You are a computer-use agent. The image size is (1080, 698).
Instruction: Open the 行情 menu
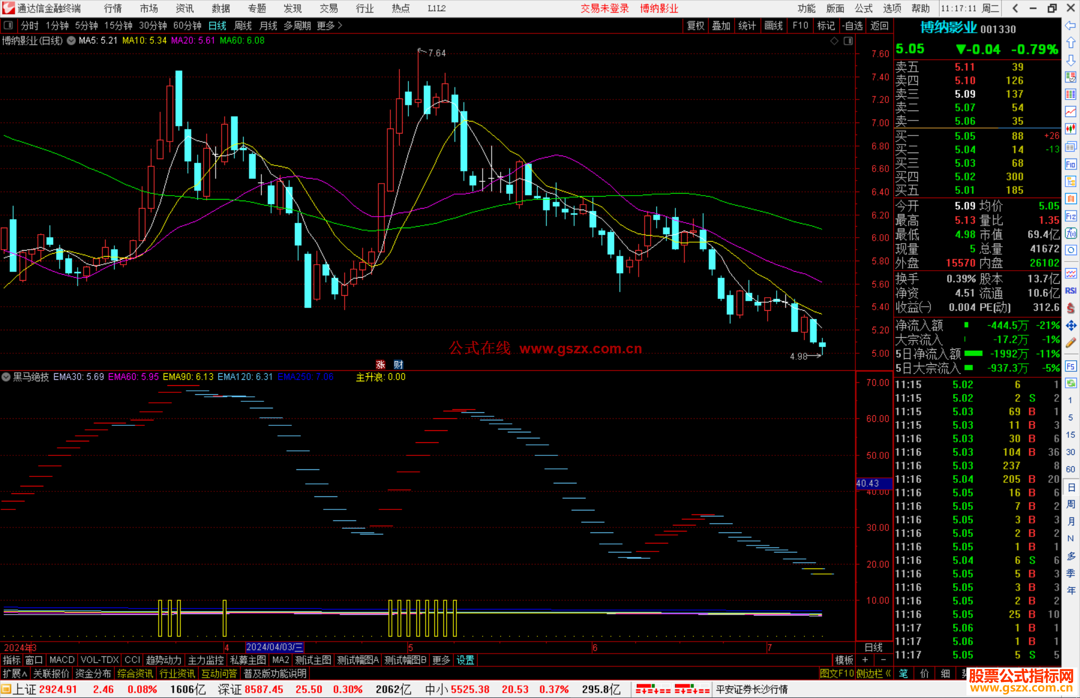pyautogui.click(x=112, y=9)
